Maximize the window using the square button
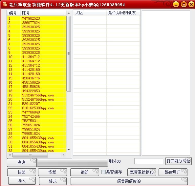The image size is (195, 186). click(184, 5)
